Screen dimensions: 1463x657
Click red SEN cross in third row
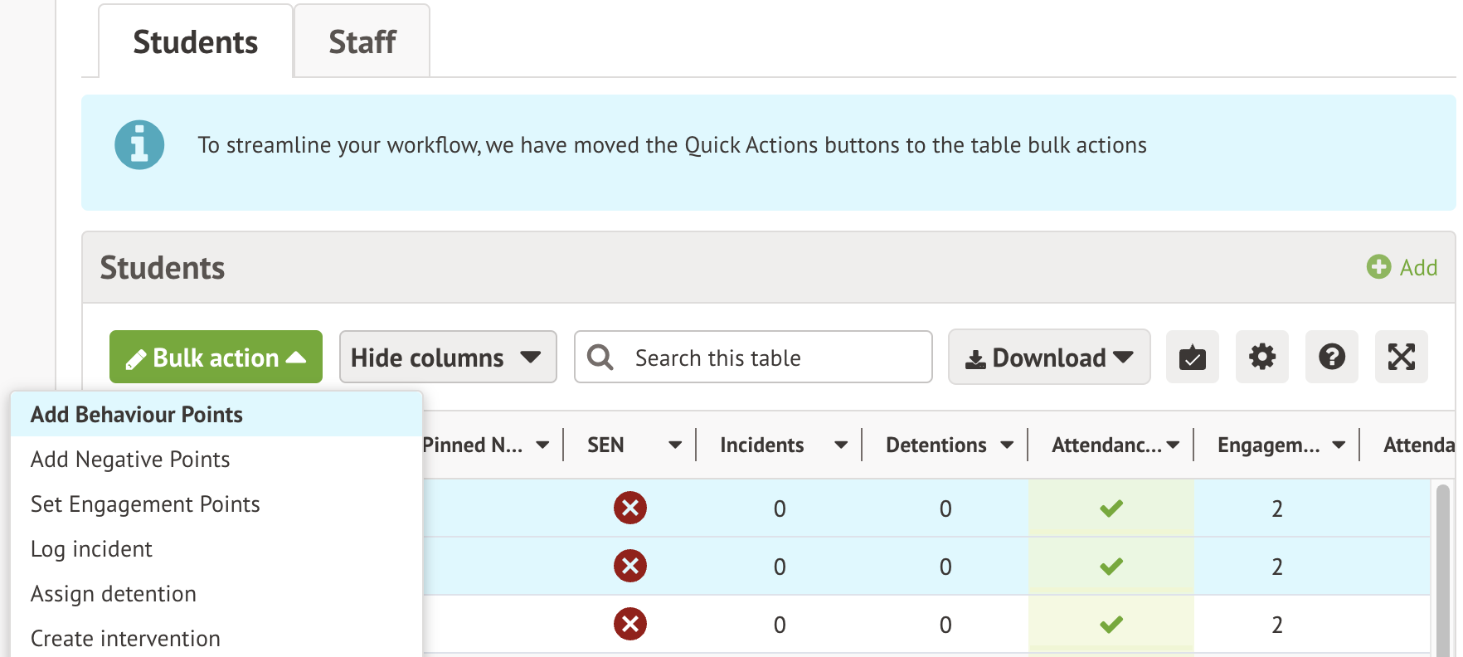tap(630, 624)
